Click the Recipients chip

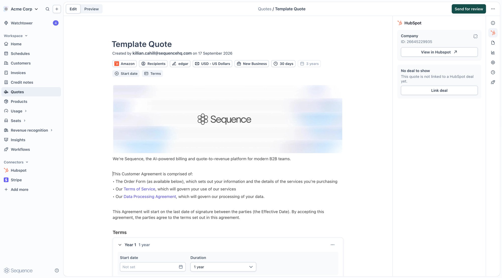(x=153, y=64)
